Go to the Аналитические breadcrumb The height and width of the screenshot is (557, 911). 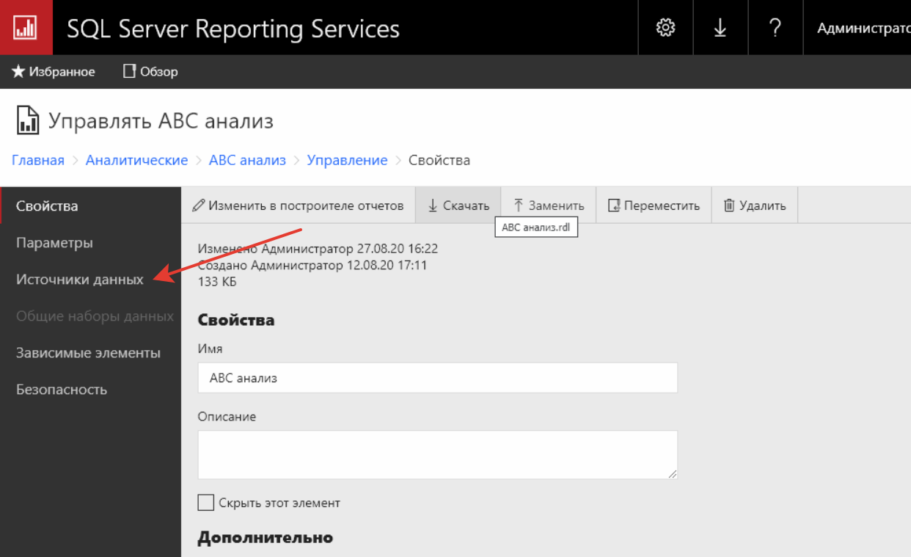(136, 160)
